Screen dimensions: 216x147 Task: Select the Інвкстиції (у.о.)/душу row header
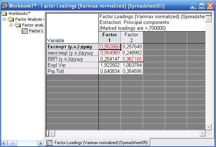73,53
